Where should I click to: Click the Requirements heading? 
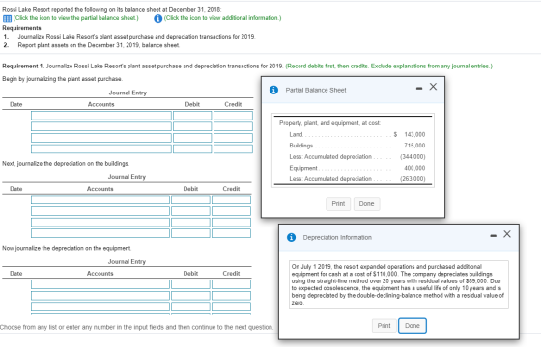[x=21, y=28]
